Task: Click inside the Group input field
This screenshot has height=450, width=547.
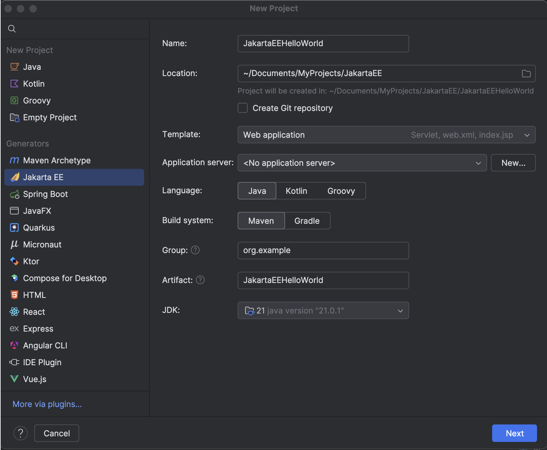Action: click(323, 250)
